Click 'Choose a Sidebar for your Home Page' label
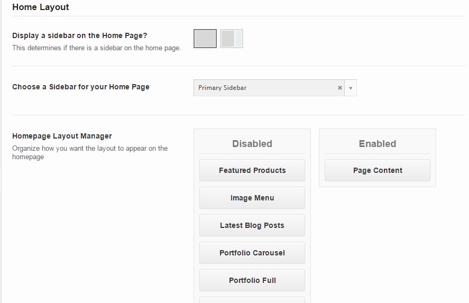 coord(81,87)
